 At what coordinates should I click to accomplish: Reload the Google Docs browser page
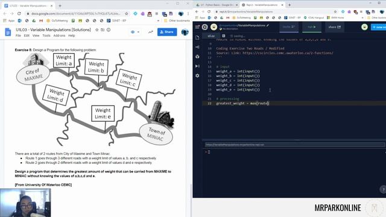pos(19,13)
